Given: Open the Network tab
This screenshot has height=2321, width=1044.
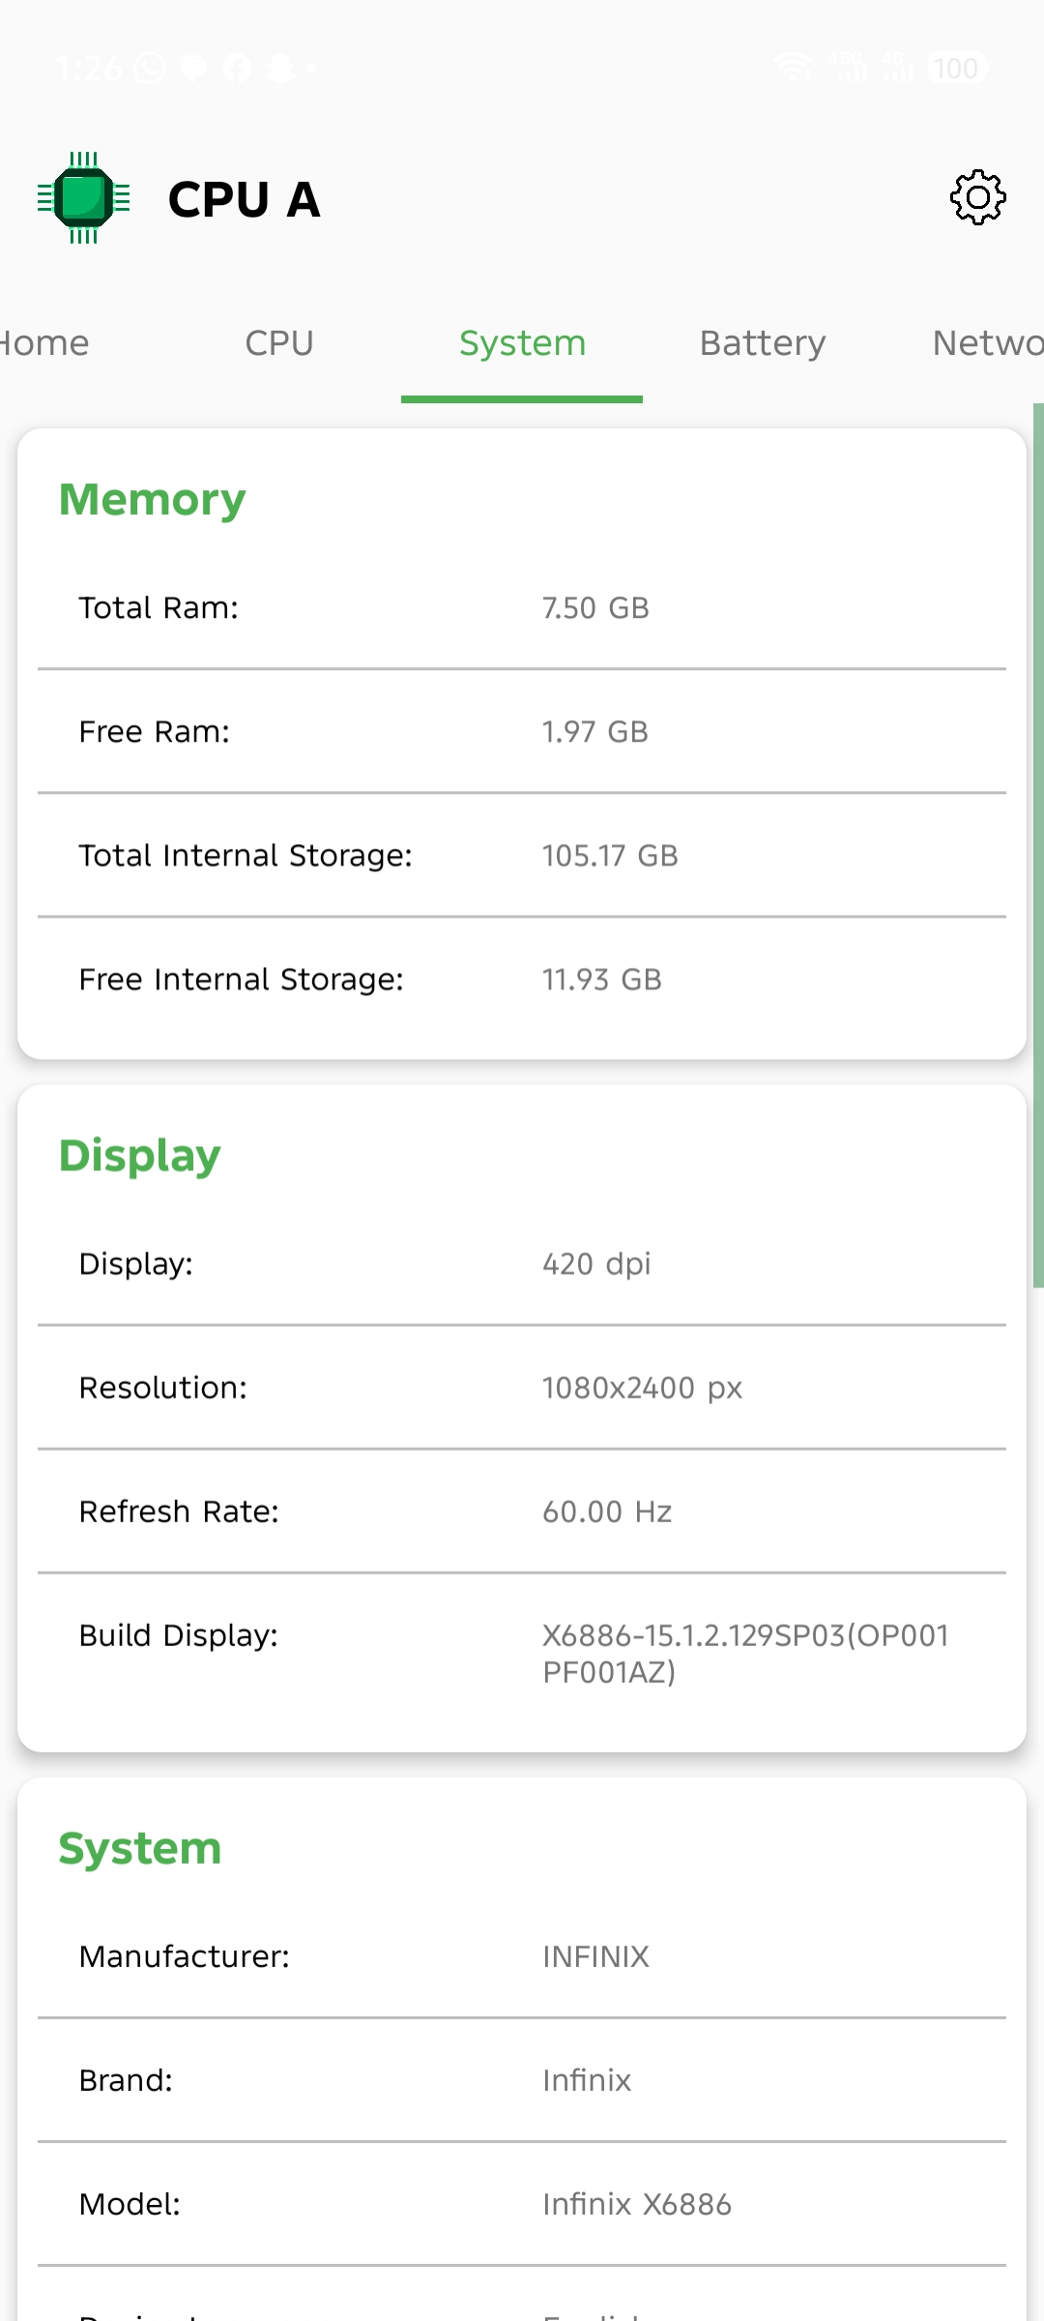Looking at the screenshot, I should pos(988,343).
